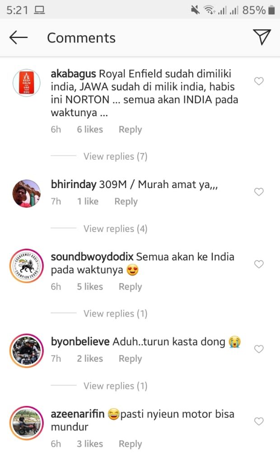Tap the heart on azeenarifin's comment
This screenshot has width=280, height=463.
coord(259,421)
